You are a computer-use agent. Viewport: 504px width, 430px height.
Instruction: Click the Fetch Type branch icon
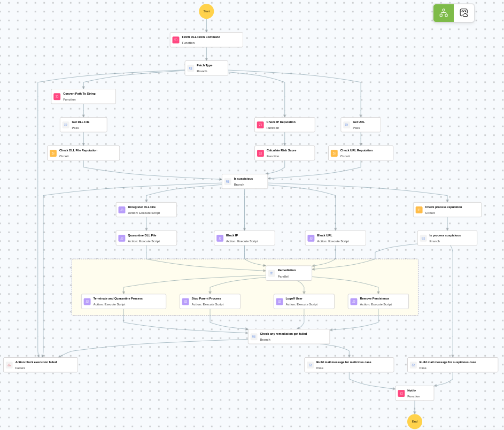tap(191, 68)
